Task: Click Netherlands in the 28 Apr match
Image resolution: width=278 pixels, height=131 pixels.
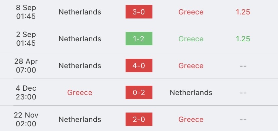Action: point(80,65)
